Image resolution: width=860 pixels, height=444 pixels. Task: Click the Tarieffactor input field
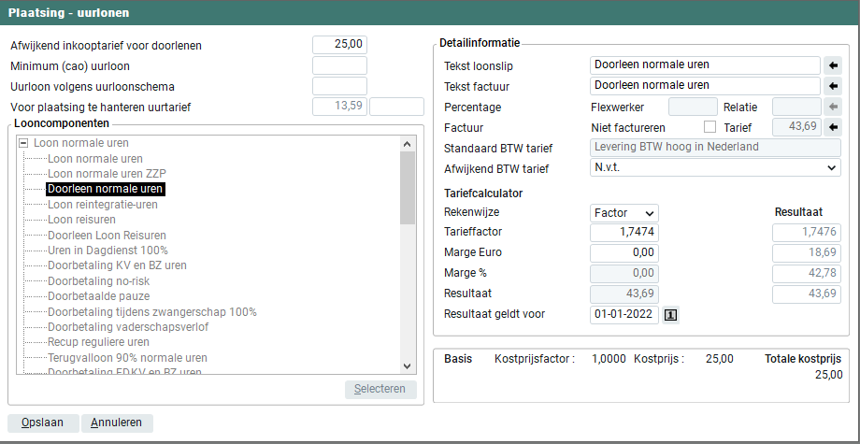[x=624, y=232]
